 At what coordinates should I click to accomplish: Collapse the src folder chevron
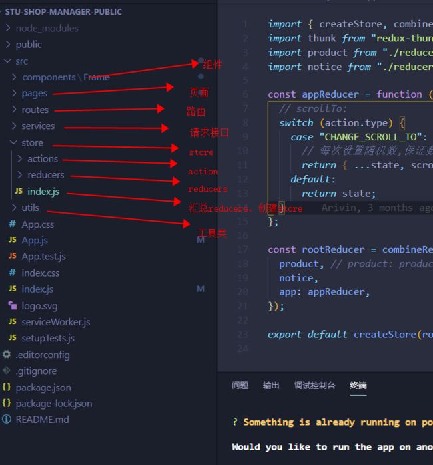[7, 61]
